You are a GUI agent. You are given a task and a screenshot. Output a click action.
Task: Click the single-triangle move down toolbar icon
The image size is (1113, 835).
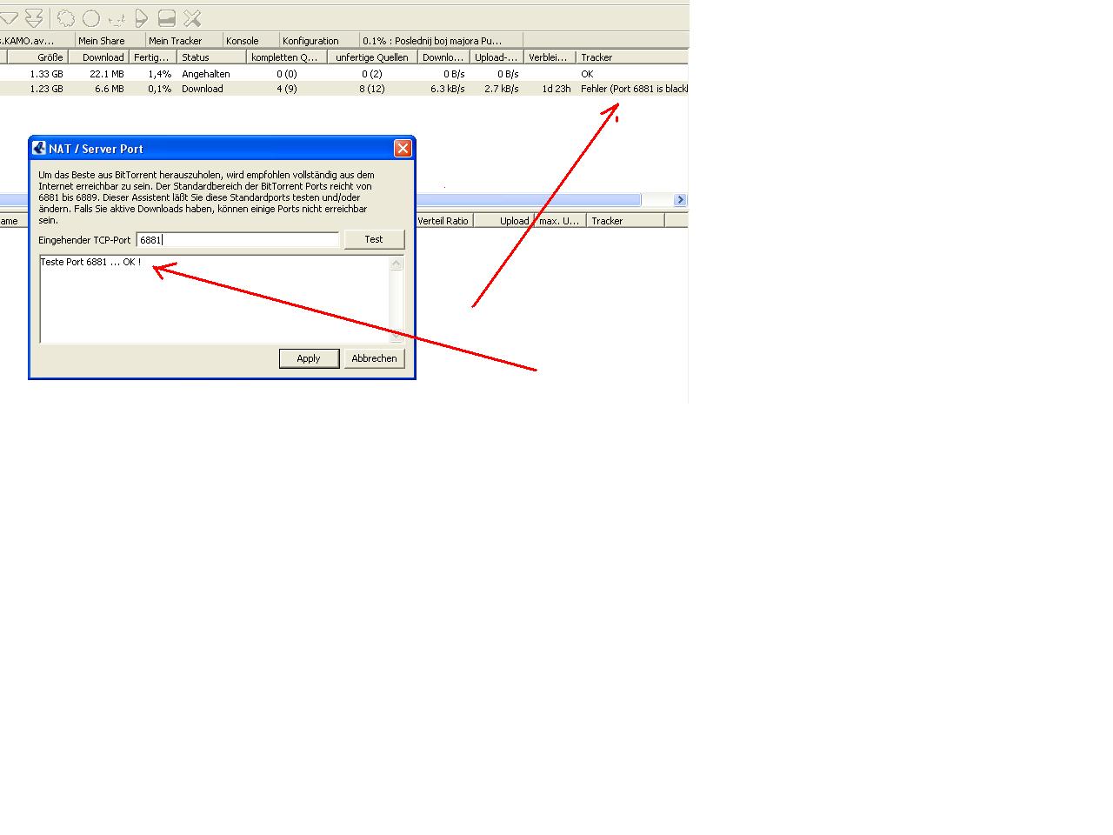click(9, 17)
